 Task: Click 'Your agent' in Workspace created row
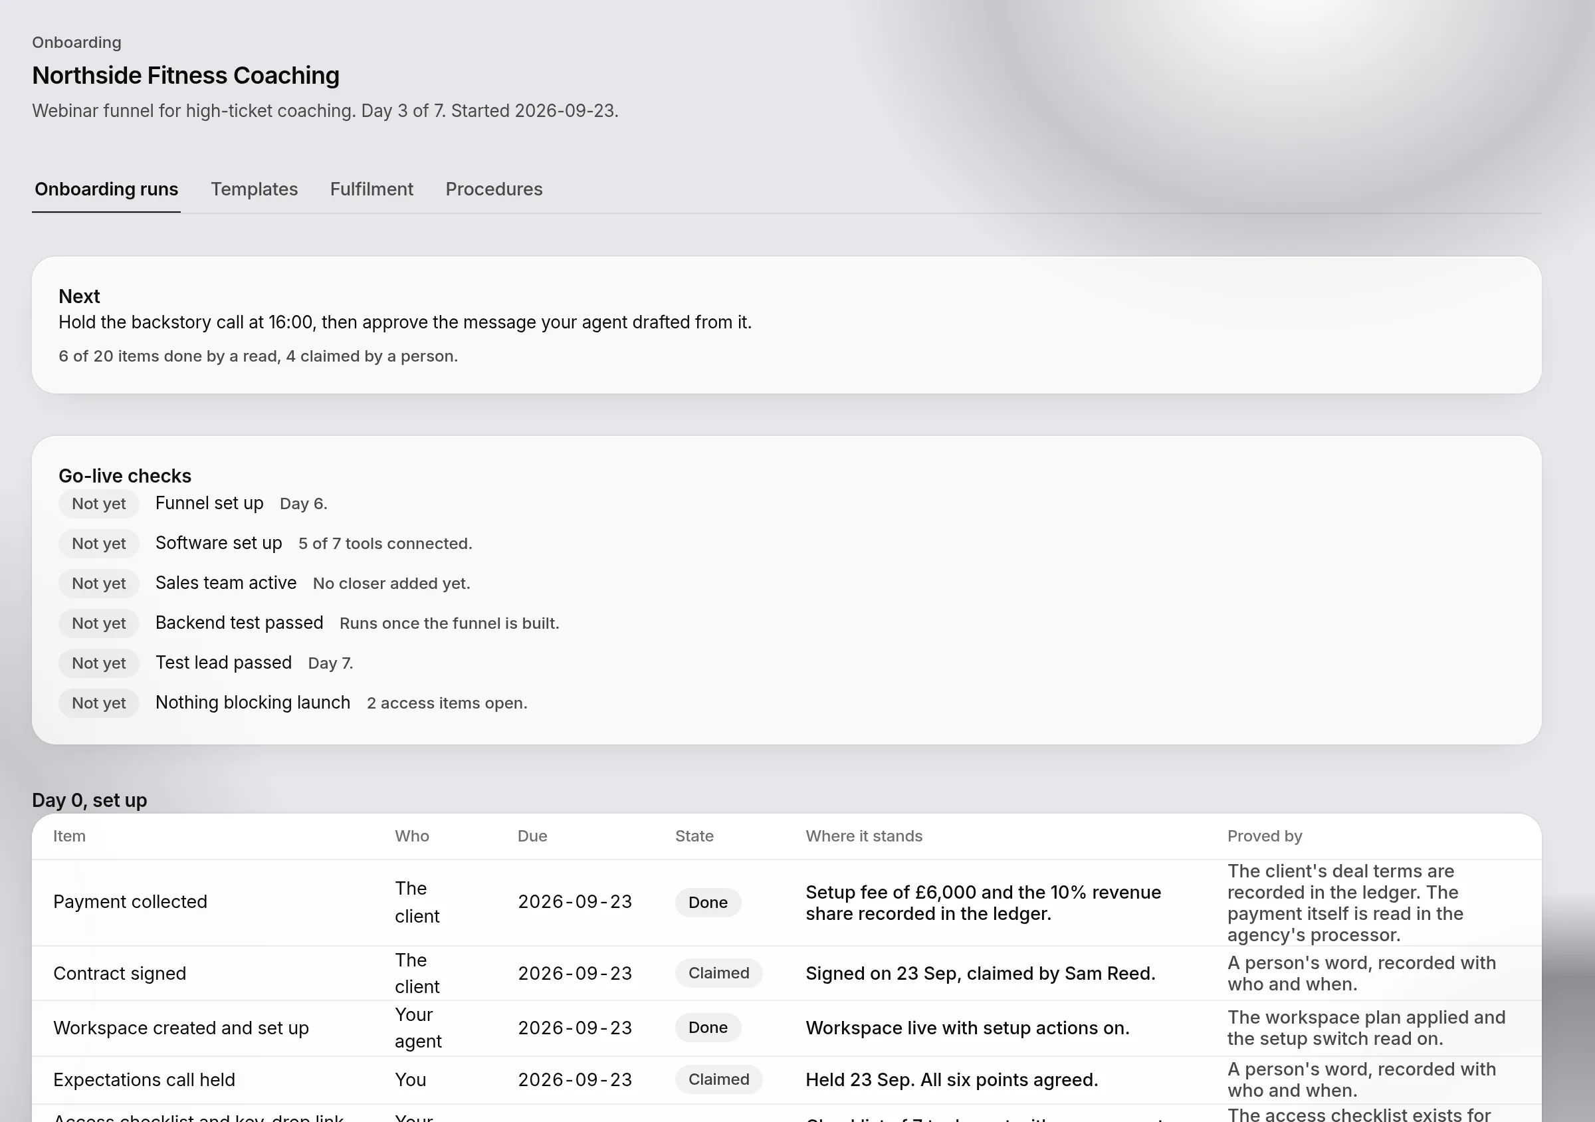[x=418, y=1028]
